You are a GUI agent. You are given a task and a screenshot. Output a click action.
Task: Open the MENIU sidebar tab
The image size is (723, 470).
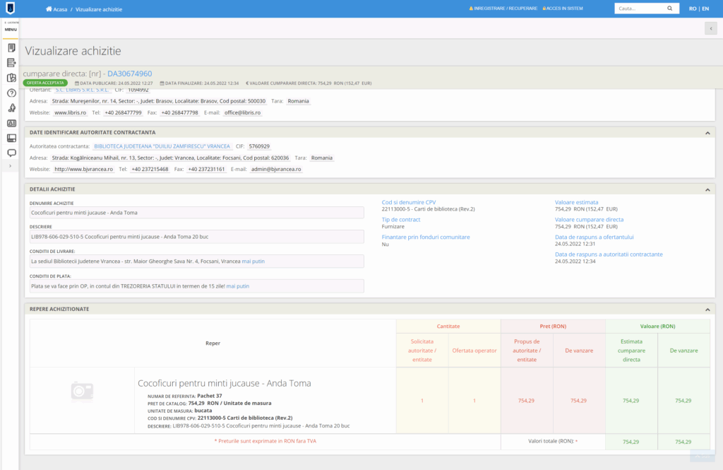11,29
